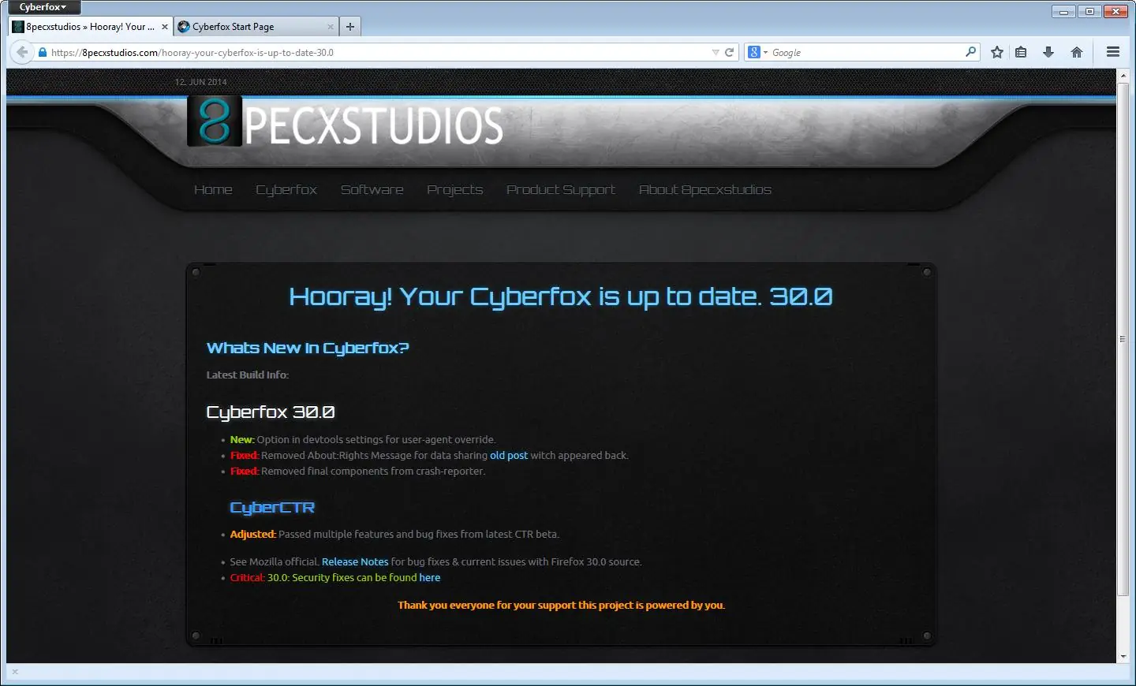Open the Software navigation menu
1136x686 pixels.
click(372, 190)
